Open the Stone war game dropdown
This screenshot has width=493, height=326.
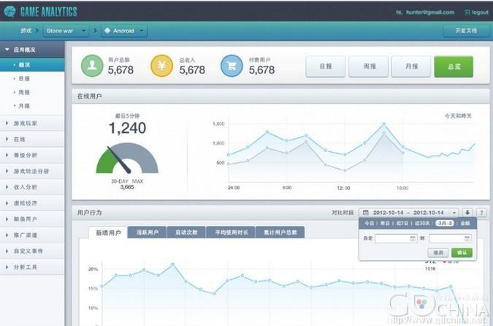(66, 31)
